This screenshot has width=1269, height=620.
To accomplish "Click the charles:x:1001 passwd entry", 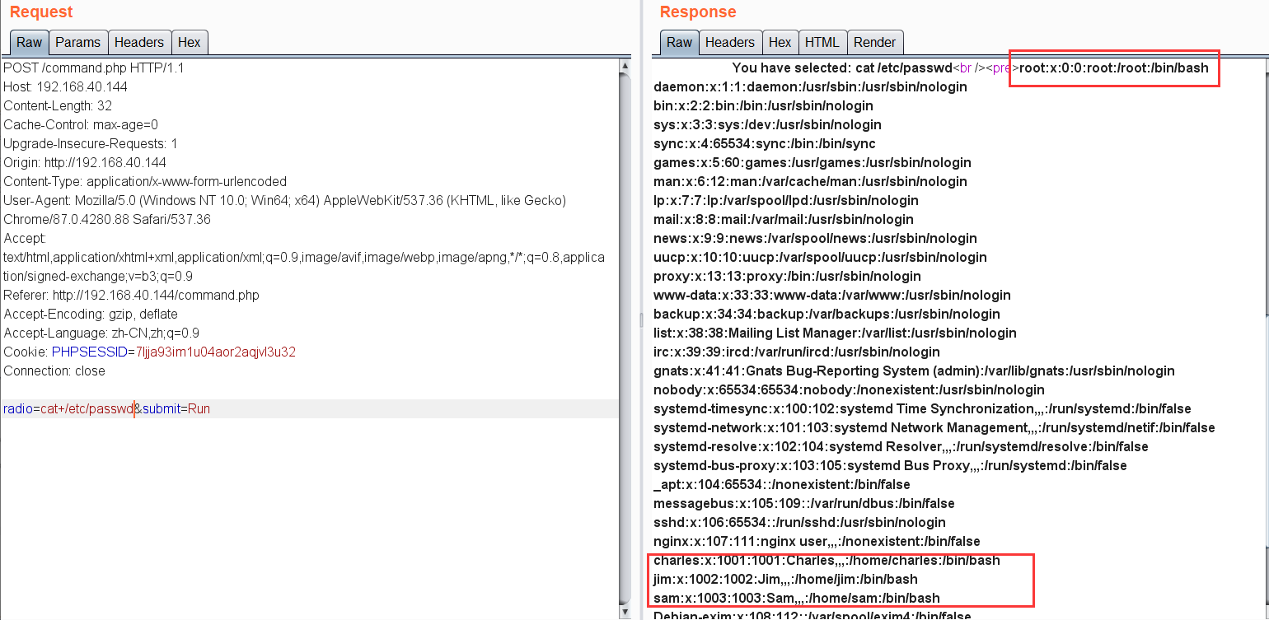I will pyautogui.click(x=826, y=560).
